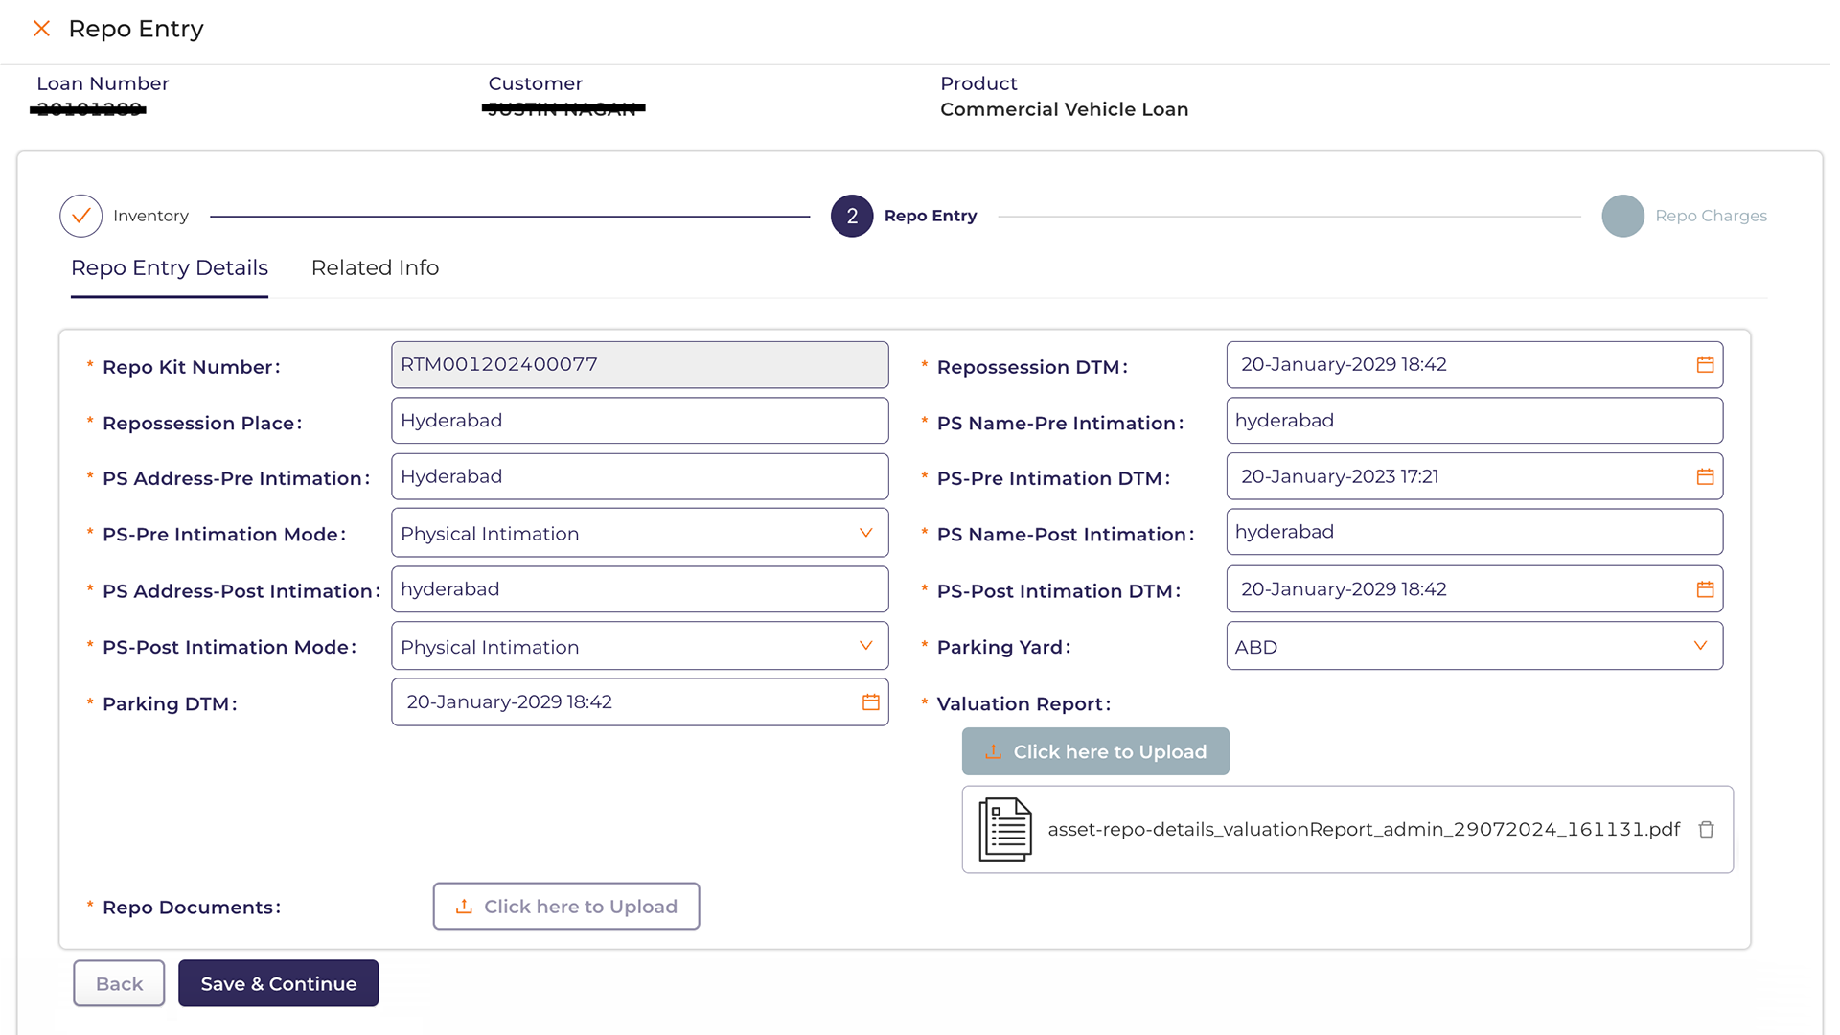Click the uploaded PDF document file icon
The width and height of the screenshot is (1840, 1035).
1004,830
